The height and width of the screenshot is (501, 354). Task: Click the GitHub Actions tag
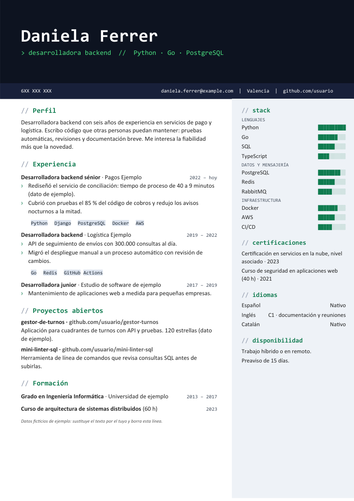click(x=83, y=273)
